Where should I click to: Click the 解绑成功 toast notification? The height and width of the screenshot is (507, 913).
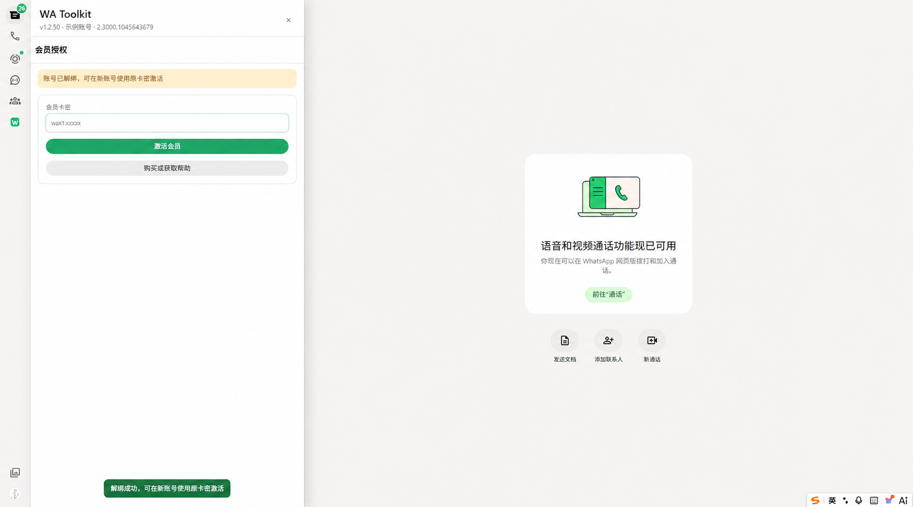(167, 489)
